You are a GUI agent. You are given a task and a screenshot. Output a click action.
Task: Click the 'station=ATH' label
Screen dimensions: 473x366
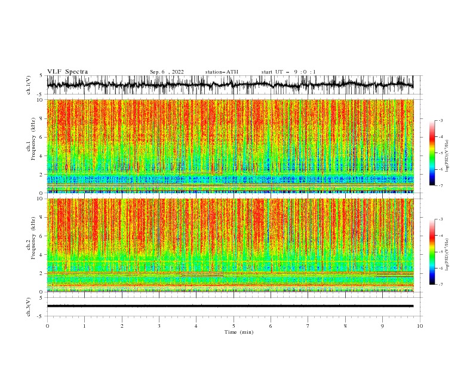(x=222, y=72)
